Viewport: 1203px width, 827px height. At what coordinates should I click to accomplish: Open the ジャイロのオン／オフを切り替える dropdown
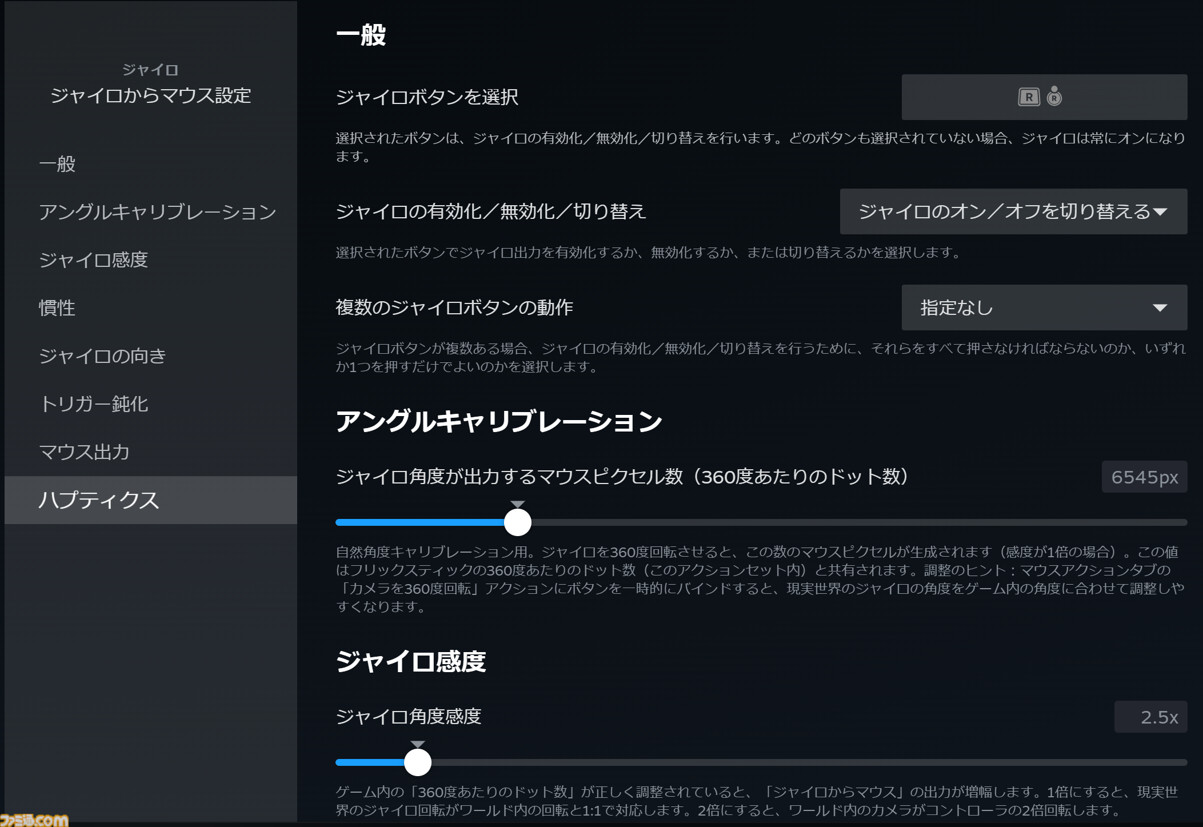click(x=1013, y=211)
